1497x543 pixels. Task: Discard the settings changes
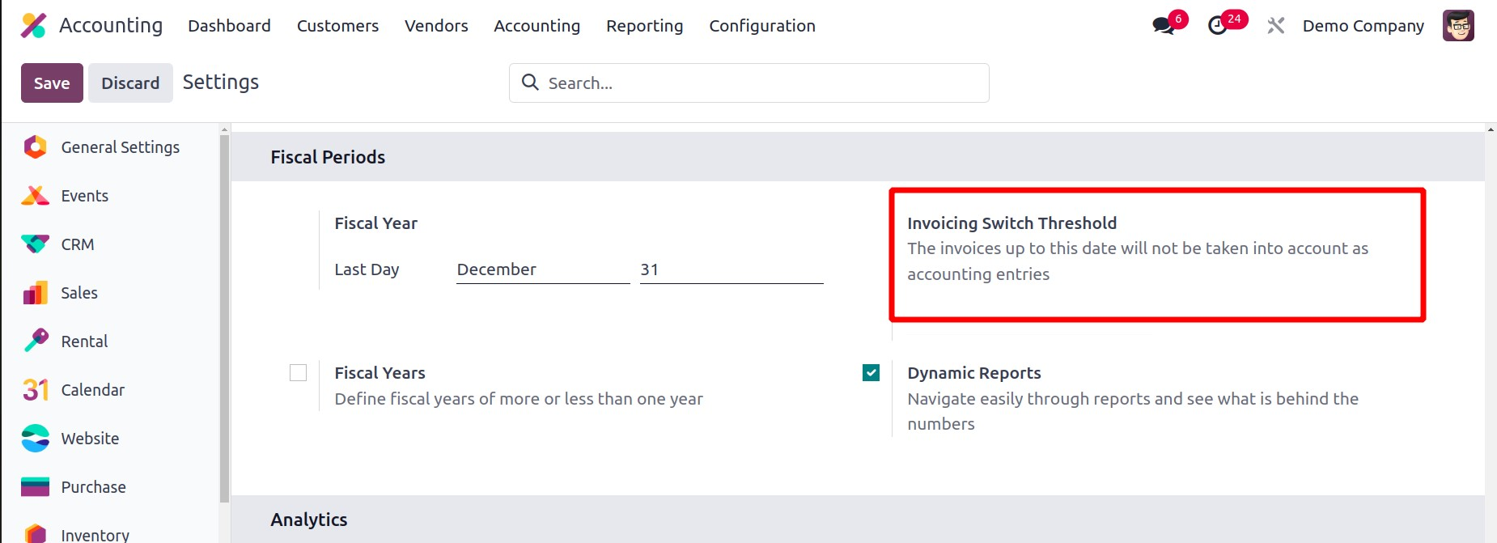tap(130, 83)
